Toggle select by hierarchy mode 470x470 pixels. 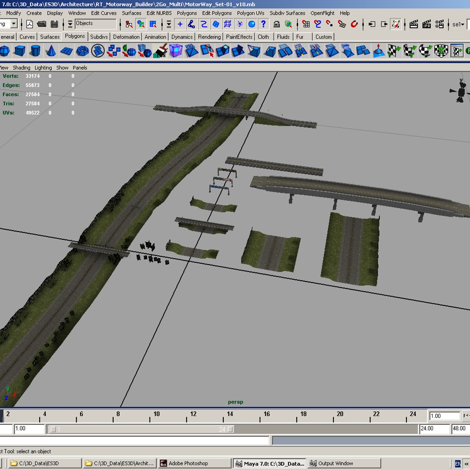tap(129, 24)
